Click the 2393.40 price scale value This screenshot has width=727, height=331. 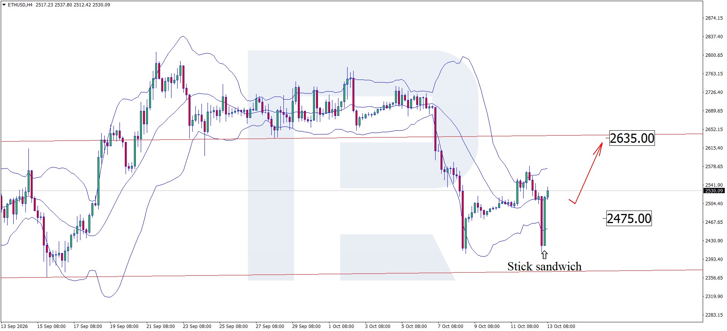(714, 259)
